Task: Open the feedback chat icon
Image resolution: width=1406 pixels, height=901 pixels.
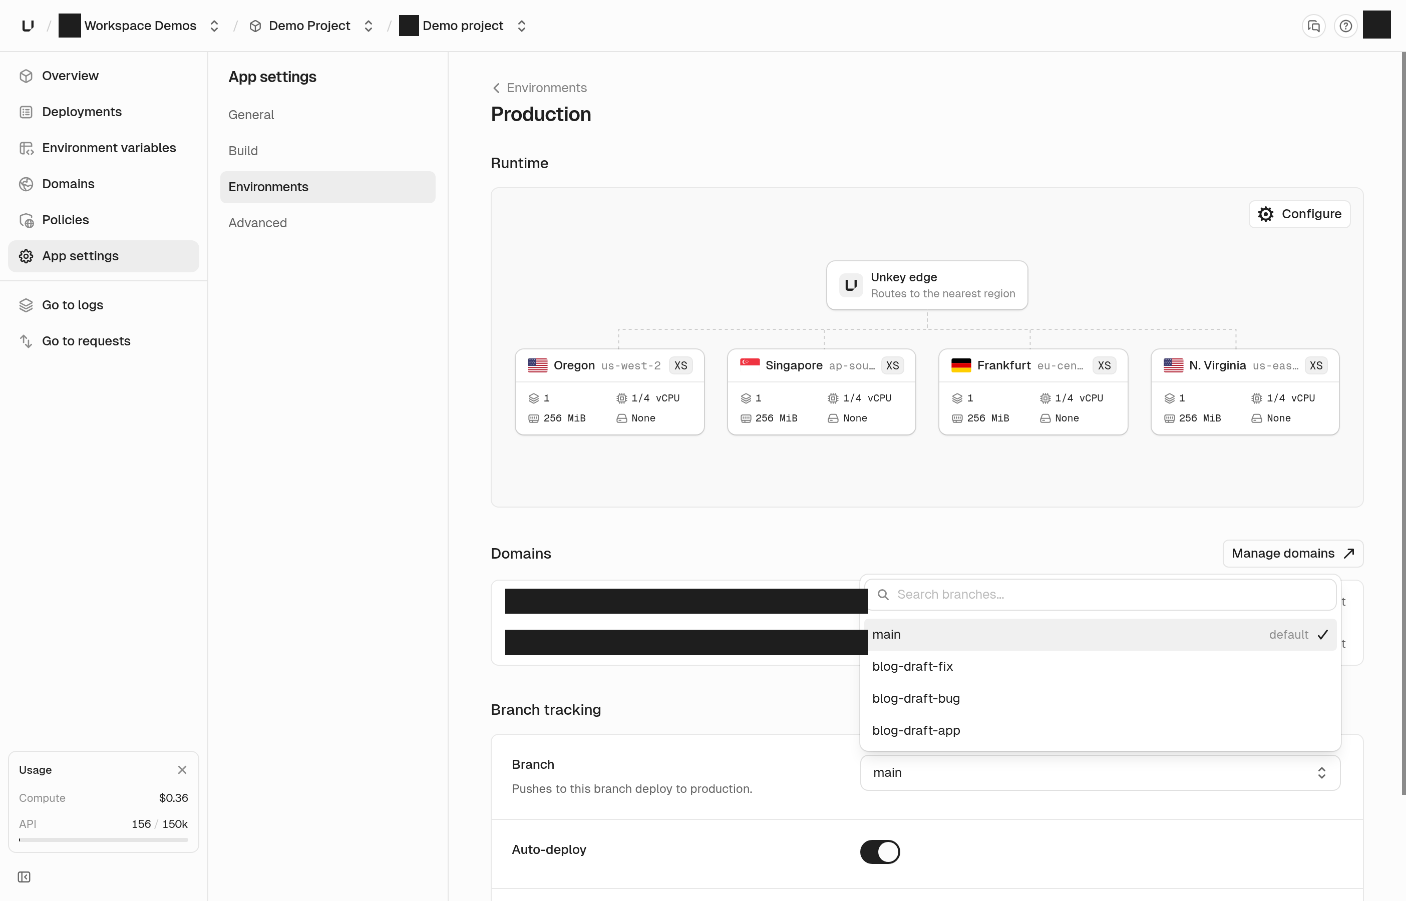Action: (1313, 26)
